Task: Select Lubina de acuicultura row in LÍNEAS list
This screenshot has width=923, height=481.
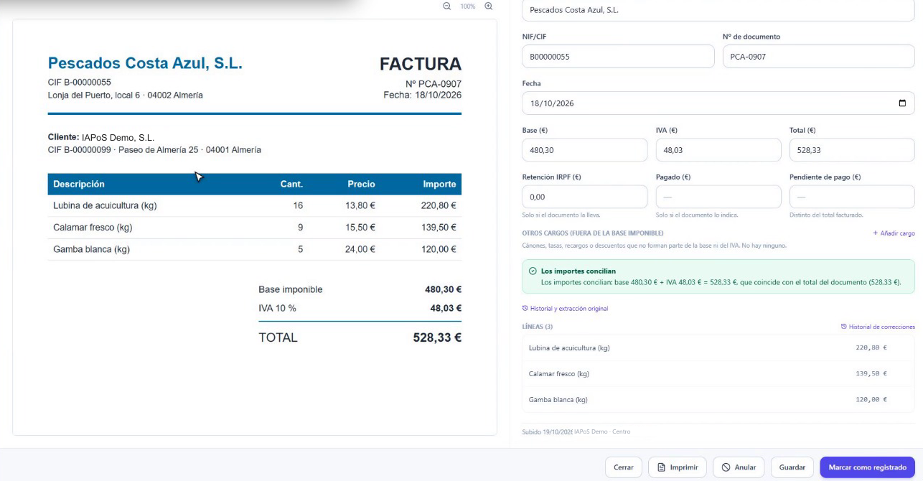Action: (x=718, y=348)
